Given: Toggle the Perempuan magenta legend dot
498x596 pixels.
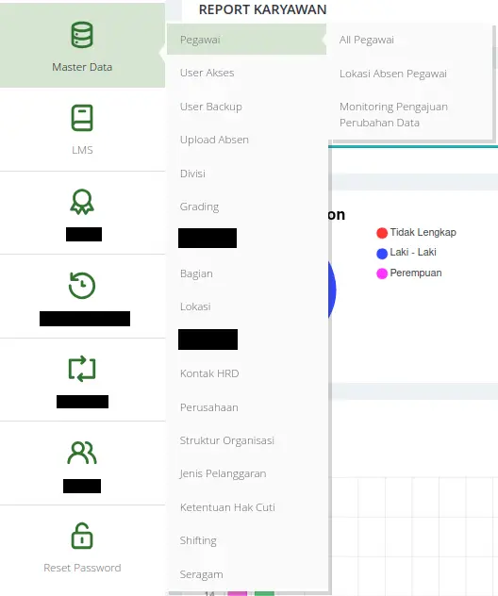Looking at the screenshot, I should coord(382,273).
